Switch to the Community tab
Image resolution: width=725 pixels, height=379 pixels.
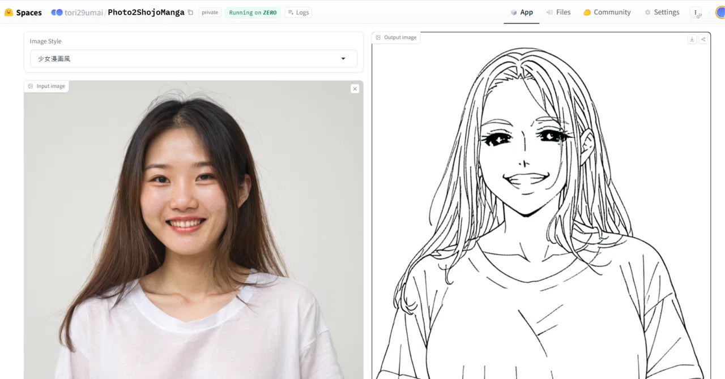(607, 12)
